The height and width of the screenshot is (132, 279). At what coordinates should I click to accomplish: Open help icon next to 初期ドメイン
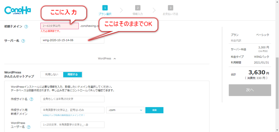click(26, 27)
